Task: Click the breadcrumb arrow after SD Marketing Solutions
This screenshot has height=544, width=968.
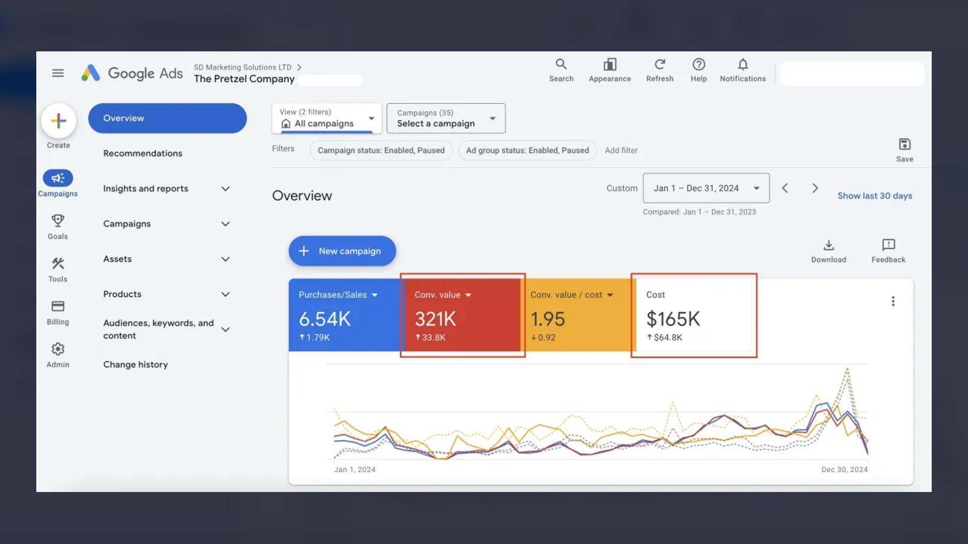Action: 299,67
